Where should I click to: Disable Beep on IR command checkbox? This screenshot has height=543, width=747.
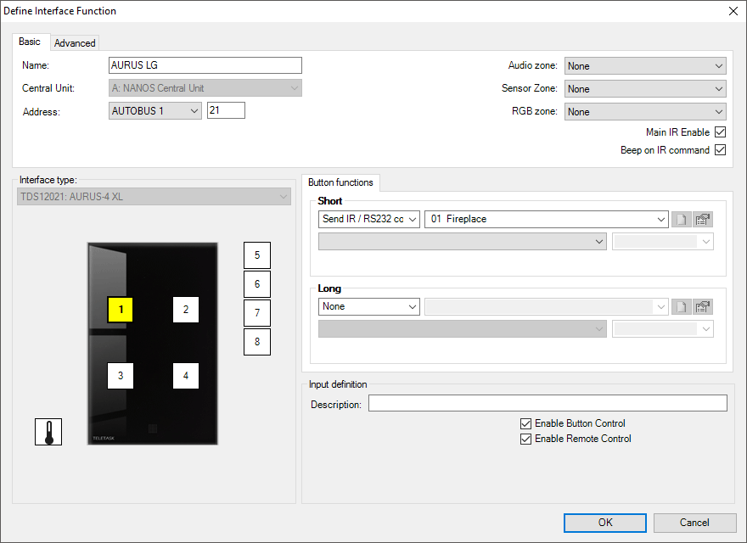(x=720, y=150)
